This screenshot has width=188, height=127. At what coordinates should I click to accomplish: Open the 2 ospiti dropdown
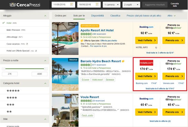(x=131, y=5)
